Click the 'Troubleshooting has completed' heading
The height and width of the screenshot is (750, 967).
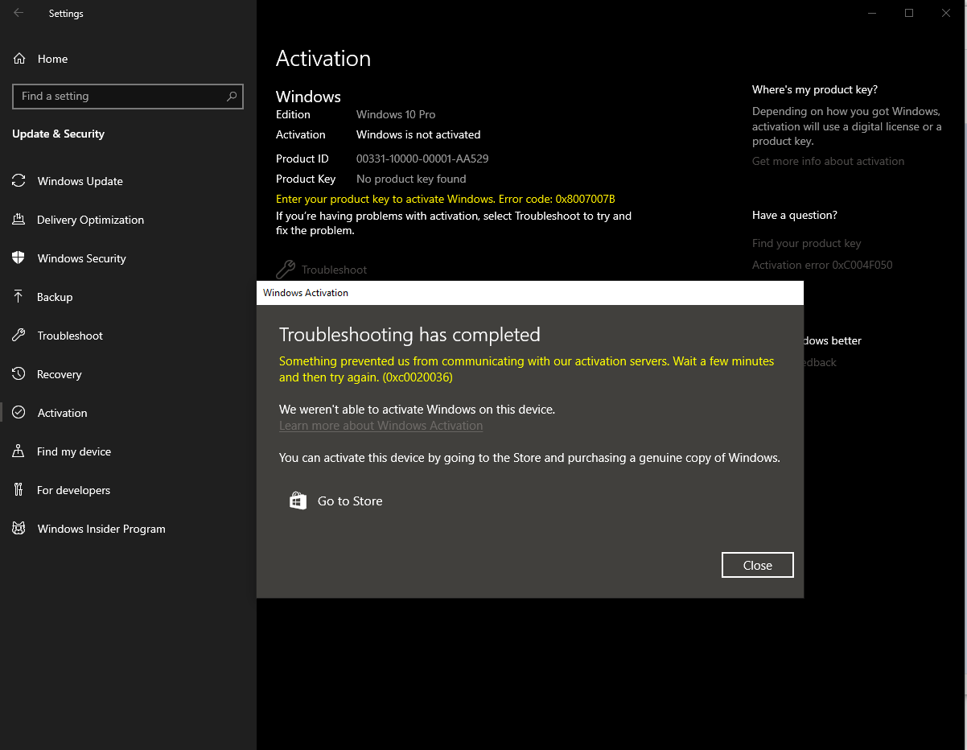click(x=409, y=335)
